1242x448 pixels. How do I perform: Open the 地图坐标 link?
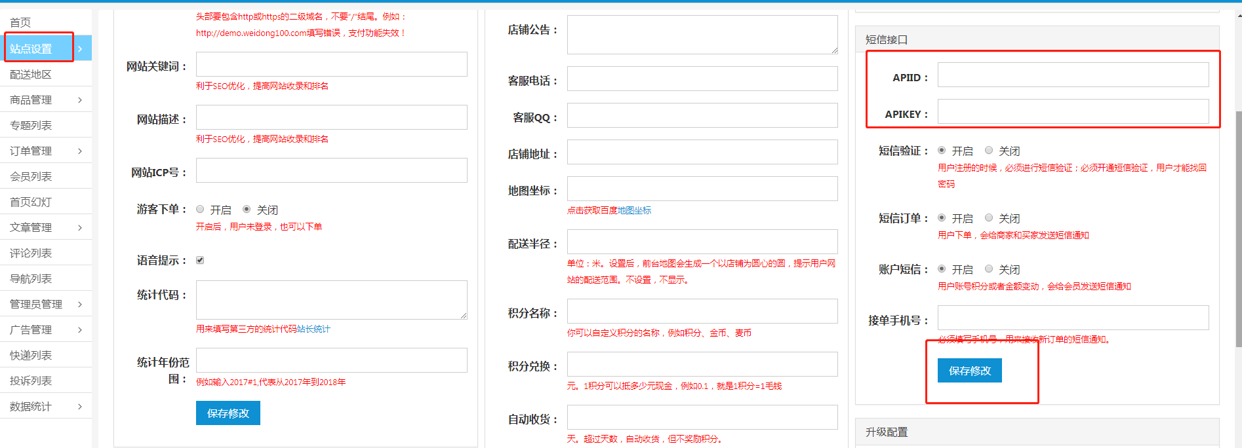coord(634,211)
